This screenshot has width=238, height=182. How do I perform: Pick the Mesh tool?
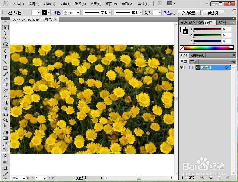click(x=5, y=132)
